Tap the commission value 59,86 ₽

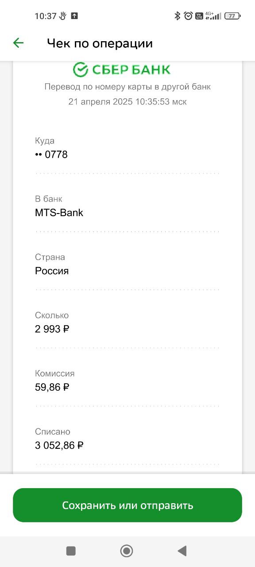pyautogui.click(x=52, y=387)
